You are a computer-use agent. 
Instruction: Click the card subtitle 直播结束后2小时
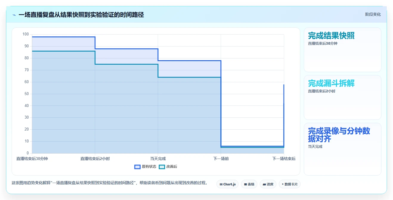tap(321, 91)
